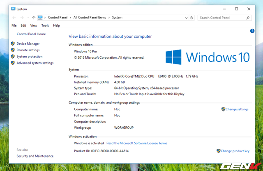Click the Back arrow navigation icon
This screenshot has width=263, height=171.
[x=14, y=18]
